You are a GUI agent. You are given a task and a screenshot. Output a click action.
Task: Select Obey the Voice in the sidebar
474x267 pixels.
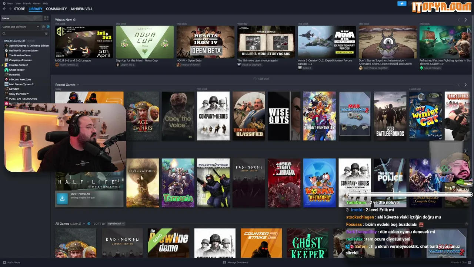pyautogui.click(x=19, y=94)
